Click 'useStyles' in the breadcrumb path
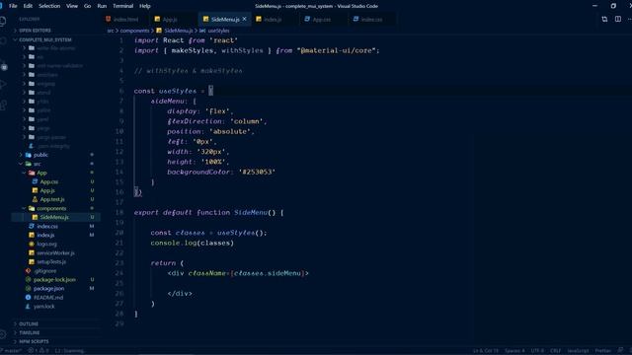The image size is (632, 355). pyautogui.click(x=218, y=31)
